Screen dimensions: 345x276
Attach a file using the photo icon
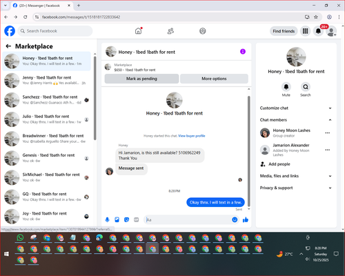[x=117, y=220]
